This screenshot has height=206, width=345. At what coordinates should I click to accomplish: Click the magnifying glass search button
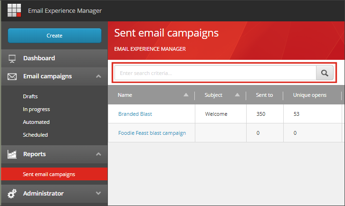pyautogui.click(x=325, y=73)
